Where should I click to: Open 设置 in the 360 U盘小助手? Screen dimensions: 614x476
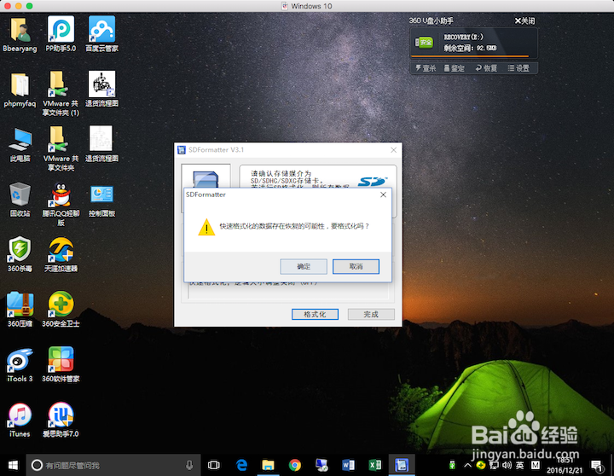click(518, 68)
